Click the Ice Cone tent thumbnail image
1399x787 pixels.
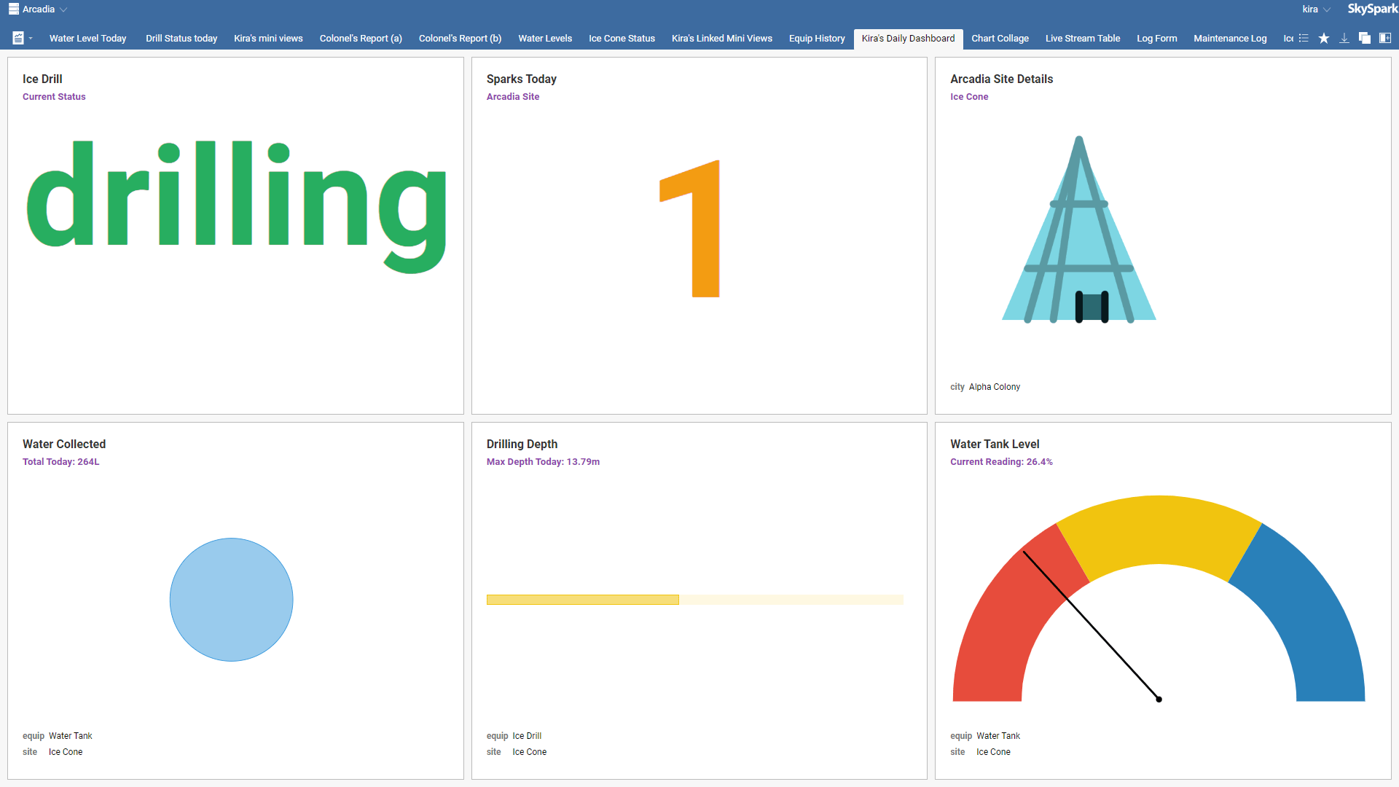(1079, 229)
